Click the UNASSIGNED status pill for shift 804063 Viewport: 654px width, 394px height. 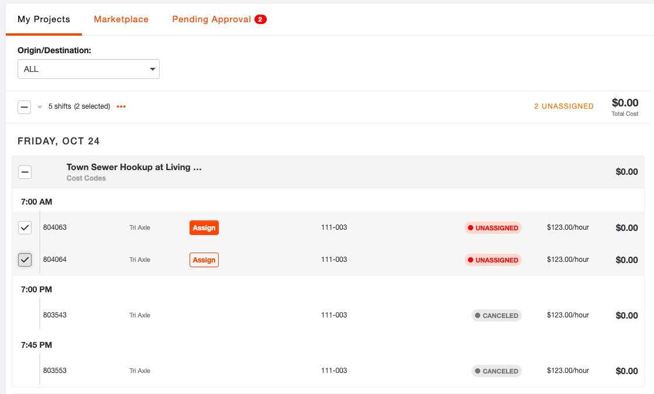tap(493, 227)
